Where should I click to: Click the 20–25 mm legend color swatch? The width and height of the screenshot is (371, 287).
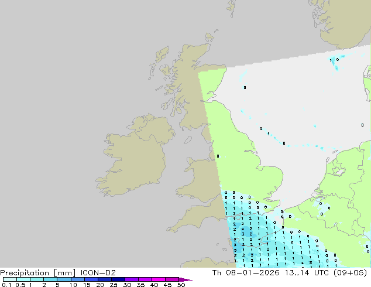point(105,279)
